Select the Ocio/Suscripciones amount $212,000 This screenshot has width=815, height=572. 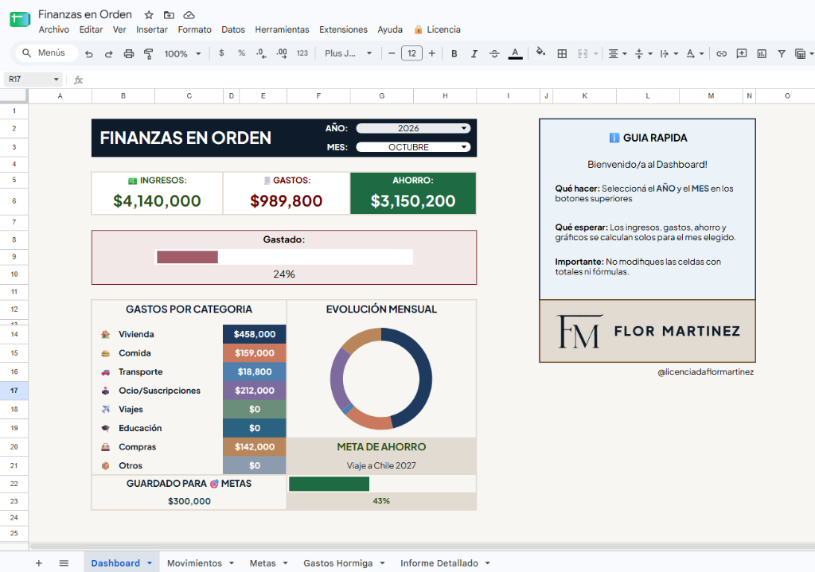254,391
